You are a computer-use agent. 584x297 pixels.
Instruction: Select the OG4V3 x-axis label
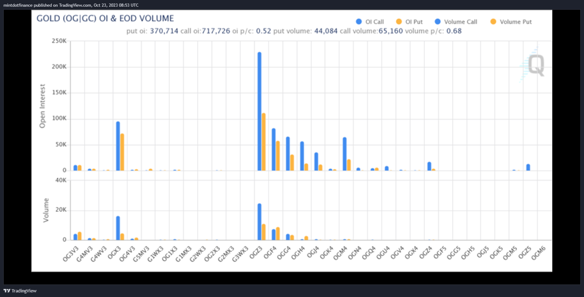[127, 254]
